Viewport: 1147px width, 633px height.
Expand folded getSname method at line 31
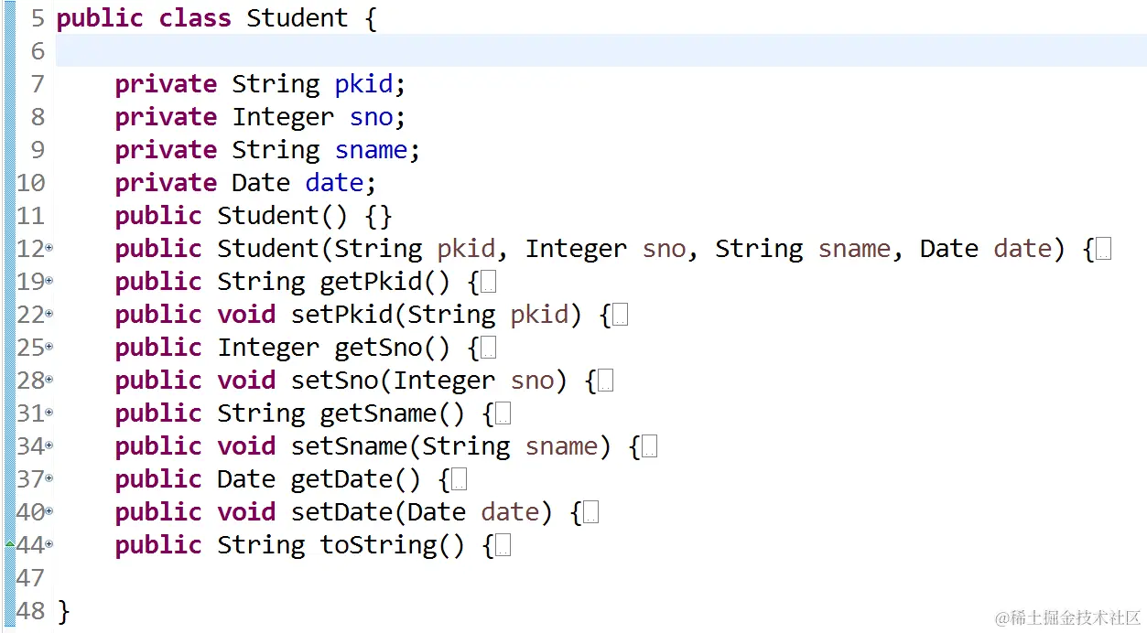tap(49, 413)
